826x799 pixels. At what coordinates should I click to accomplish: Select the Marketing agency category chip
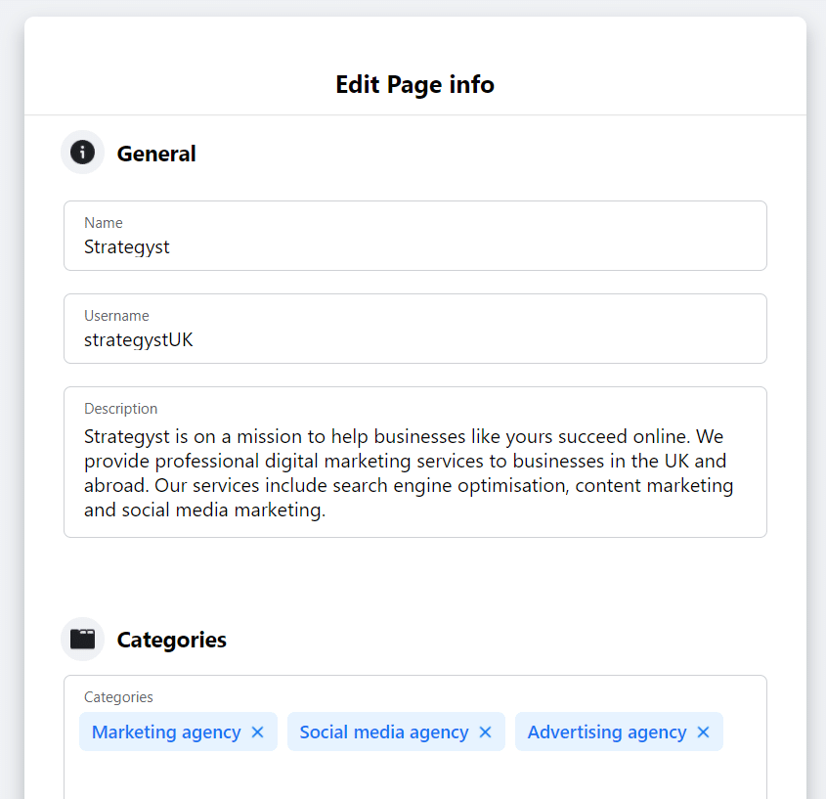coord(166,732)
